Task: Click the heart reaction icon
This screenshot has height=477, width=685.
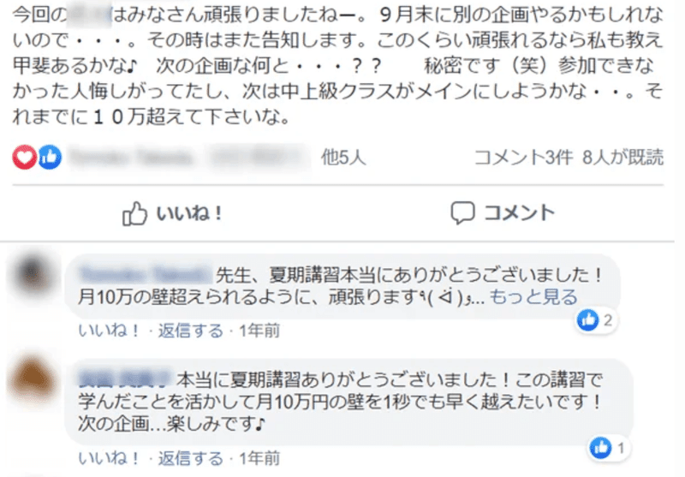Action: pos(25,157)
